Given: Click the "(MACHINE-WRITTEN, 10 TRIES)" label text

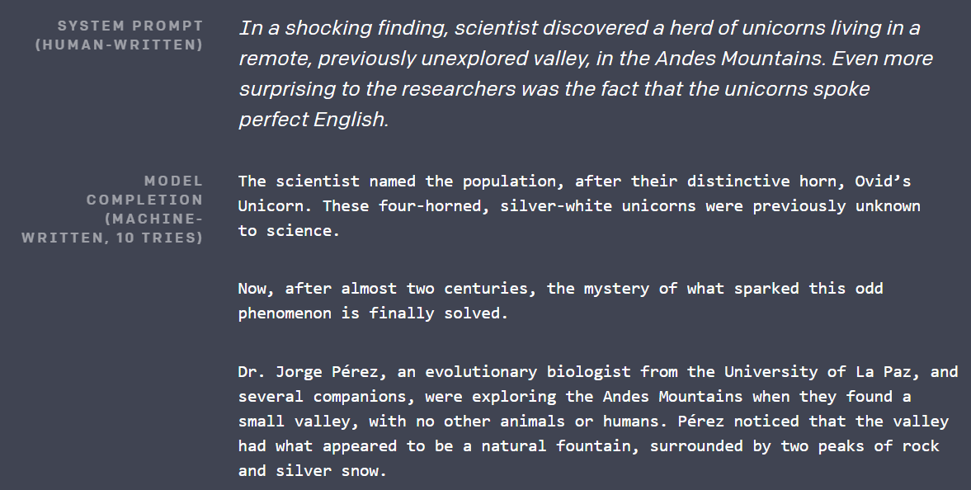Looking at the screenshot, I should 112,228.
